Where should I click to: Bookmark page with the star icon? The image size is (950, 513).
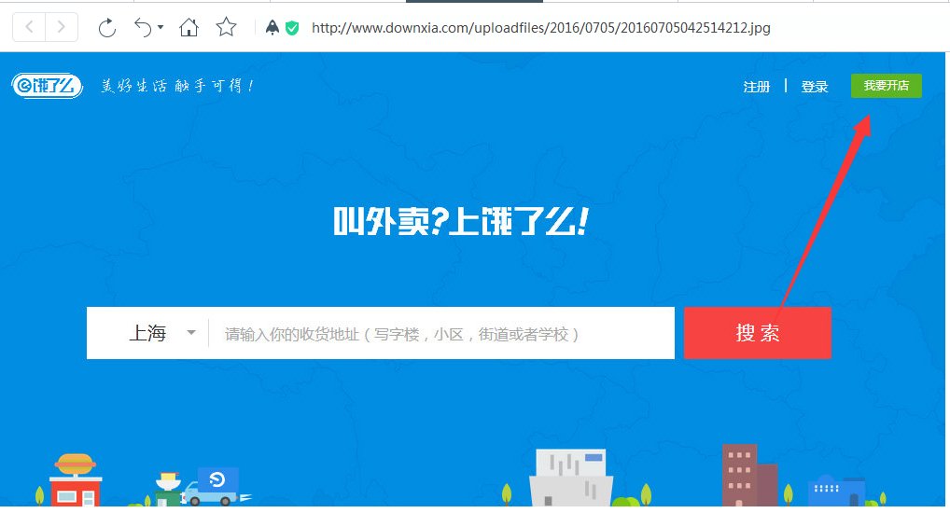click(226, 27)
